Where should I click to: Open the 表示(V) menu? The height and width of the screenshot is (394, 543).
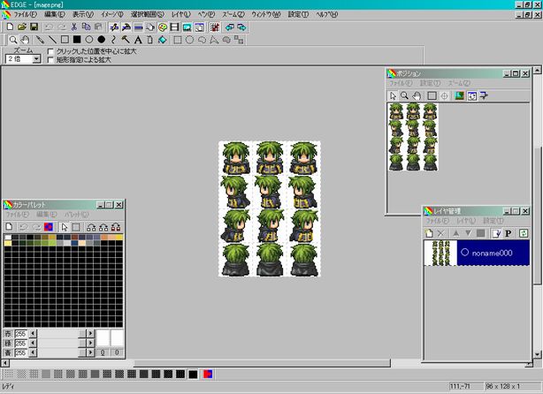coord(83,14)
